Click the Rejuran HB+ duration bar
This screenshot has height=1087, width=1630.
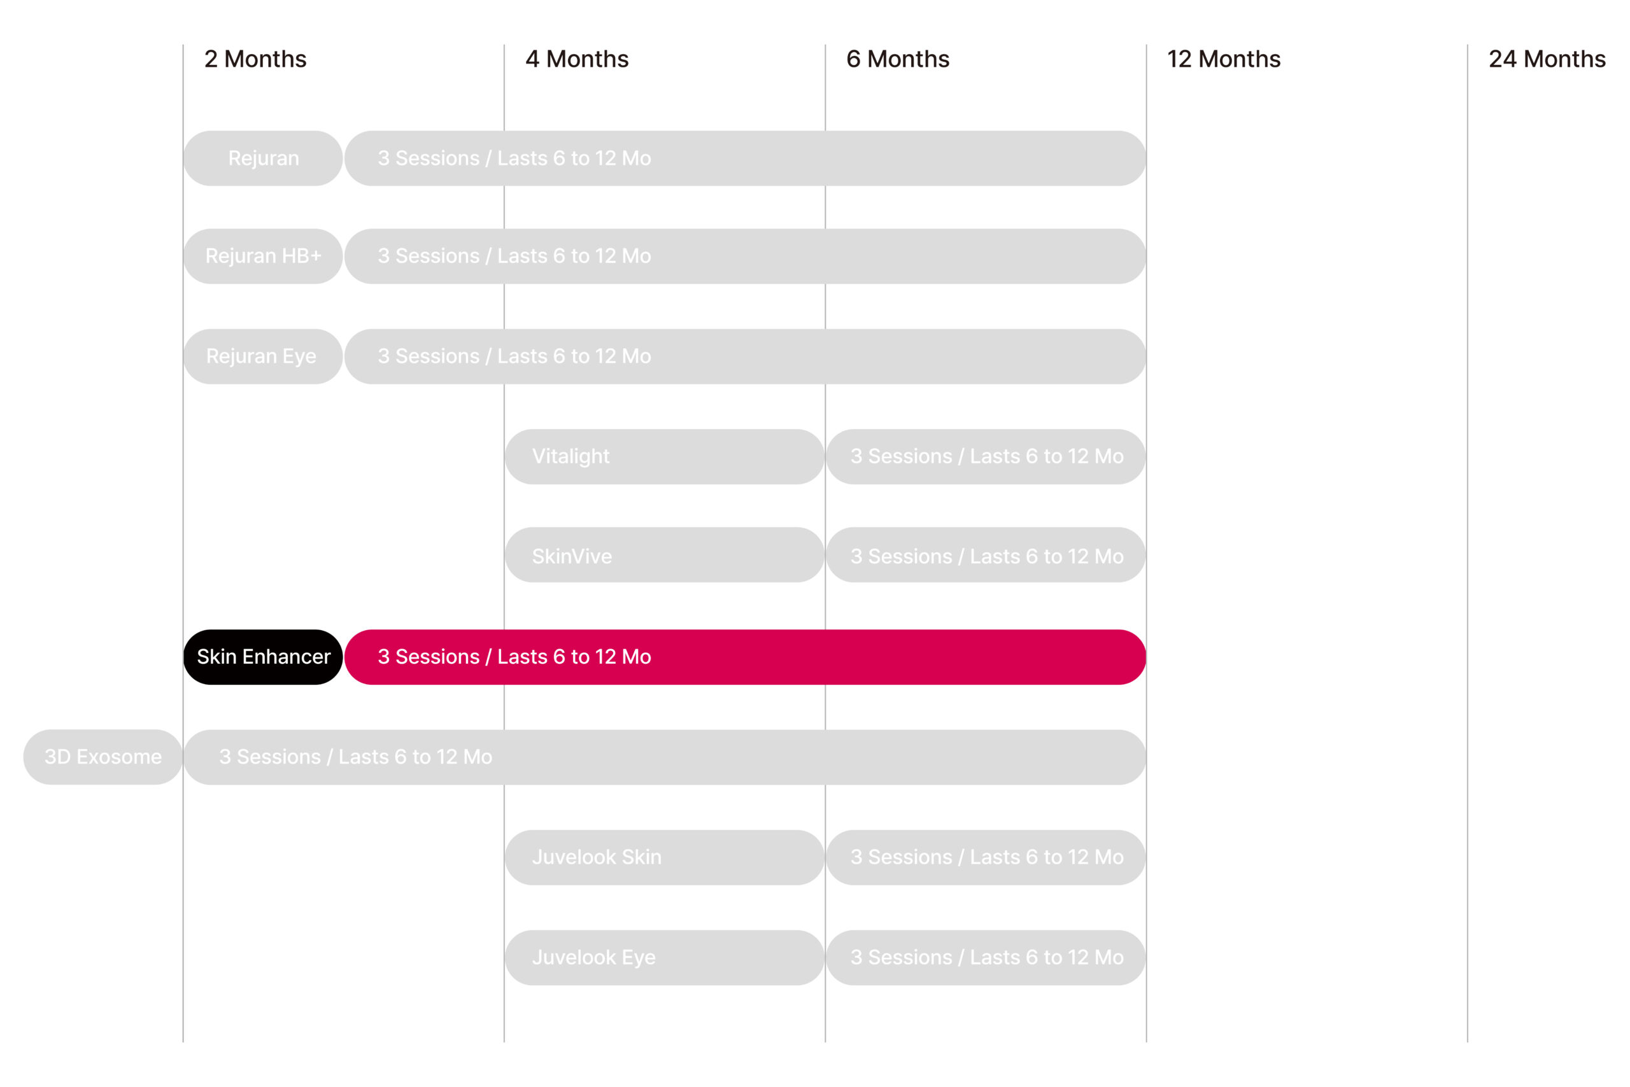745,256
